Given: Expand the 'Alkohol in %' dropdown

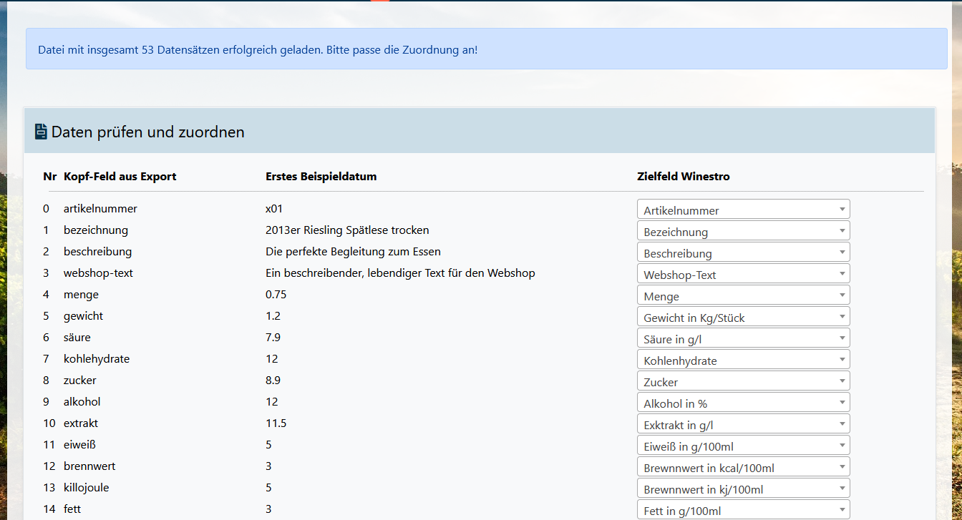Looking at the screenshot, I should [x=743, y=403].
